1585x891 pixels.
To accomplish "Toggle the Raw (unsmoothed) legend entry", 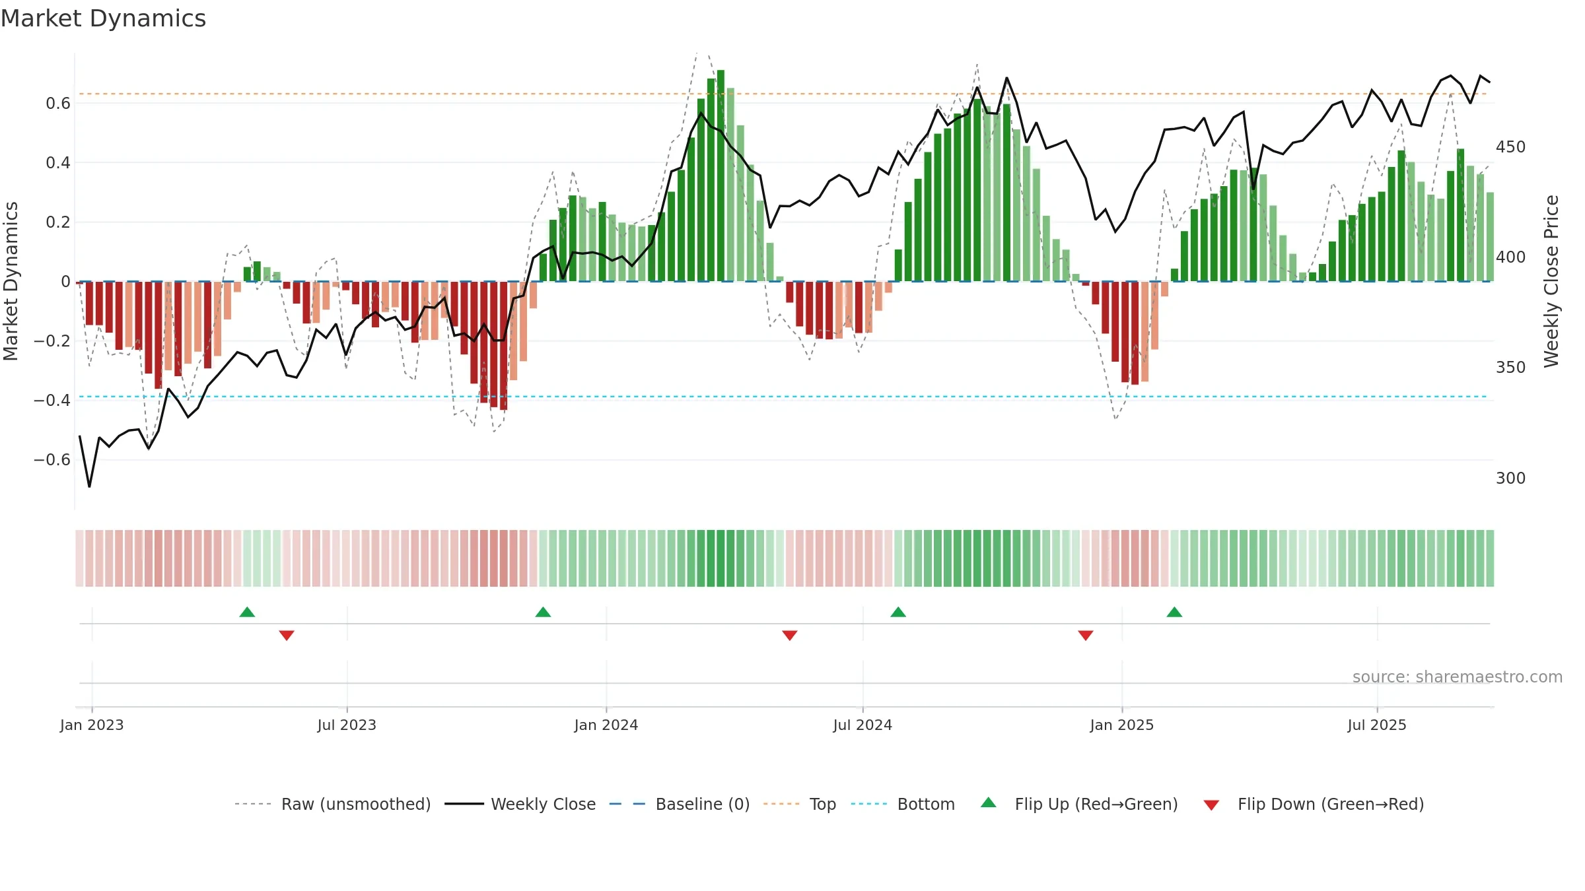I will click(332, 804).
